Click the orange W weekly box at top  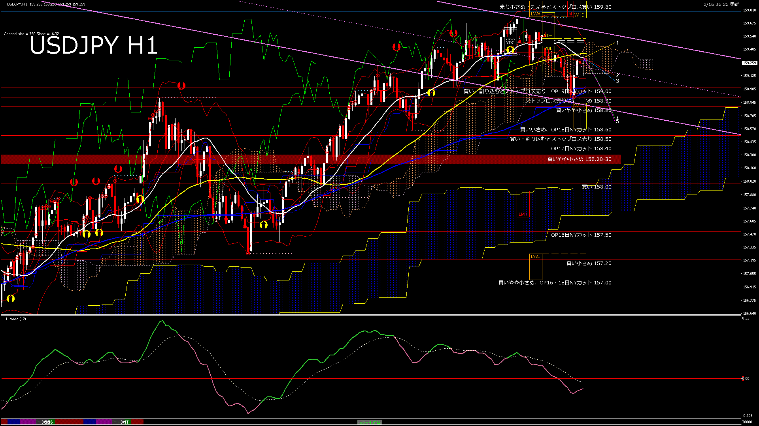(x=577, y=15)
